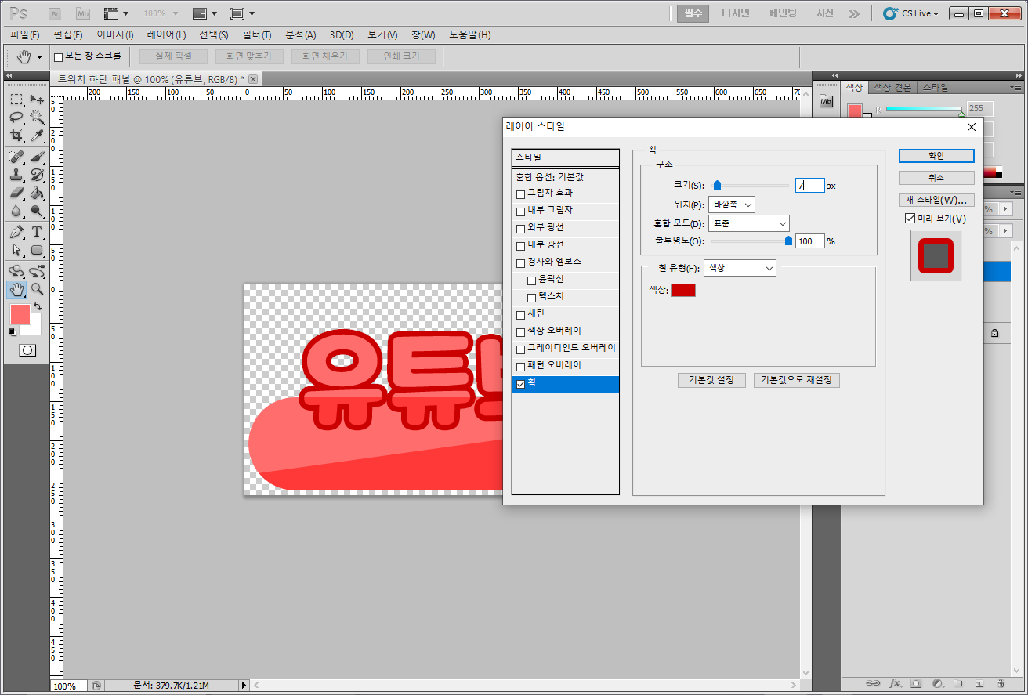This screenshot has width=1028, height=695.
Task: Switch to the 스타일 panel tab
Action: [934, 87]
